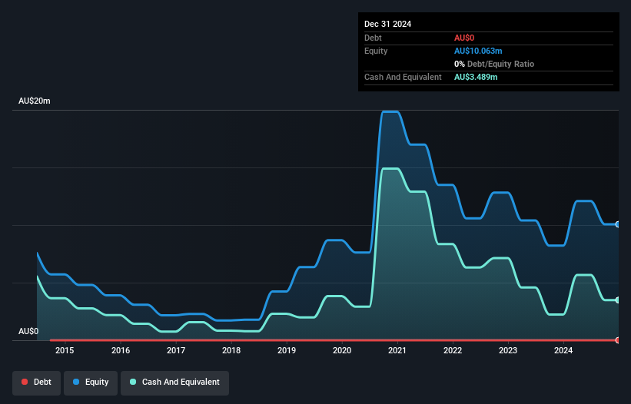Click the Debt row label in tooltip
Image resolution: width=631 pixels, height=404 pixels.
point(373,38)
